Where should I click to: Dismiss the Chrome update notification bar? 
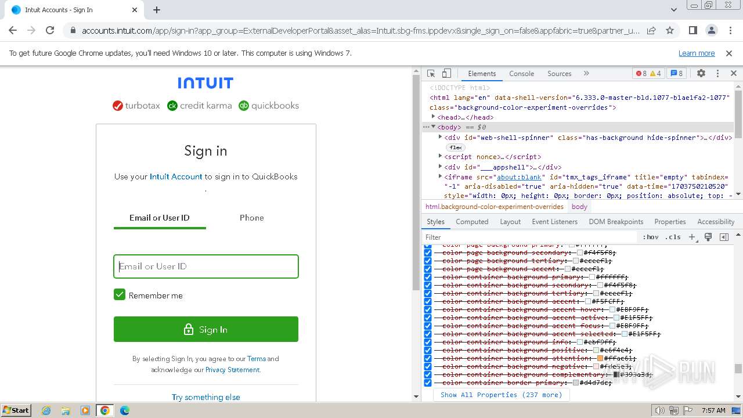pos(729,53)
